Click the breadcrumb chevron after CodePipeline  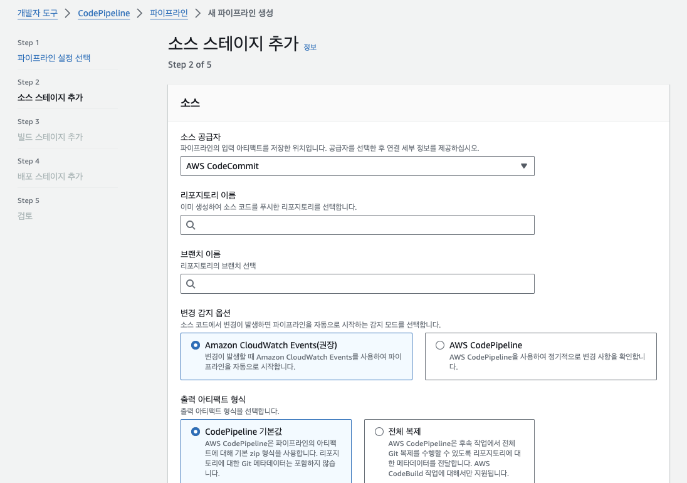140,13
